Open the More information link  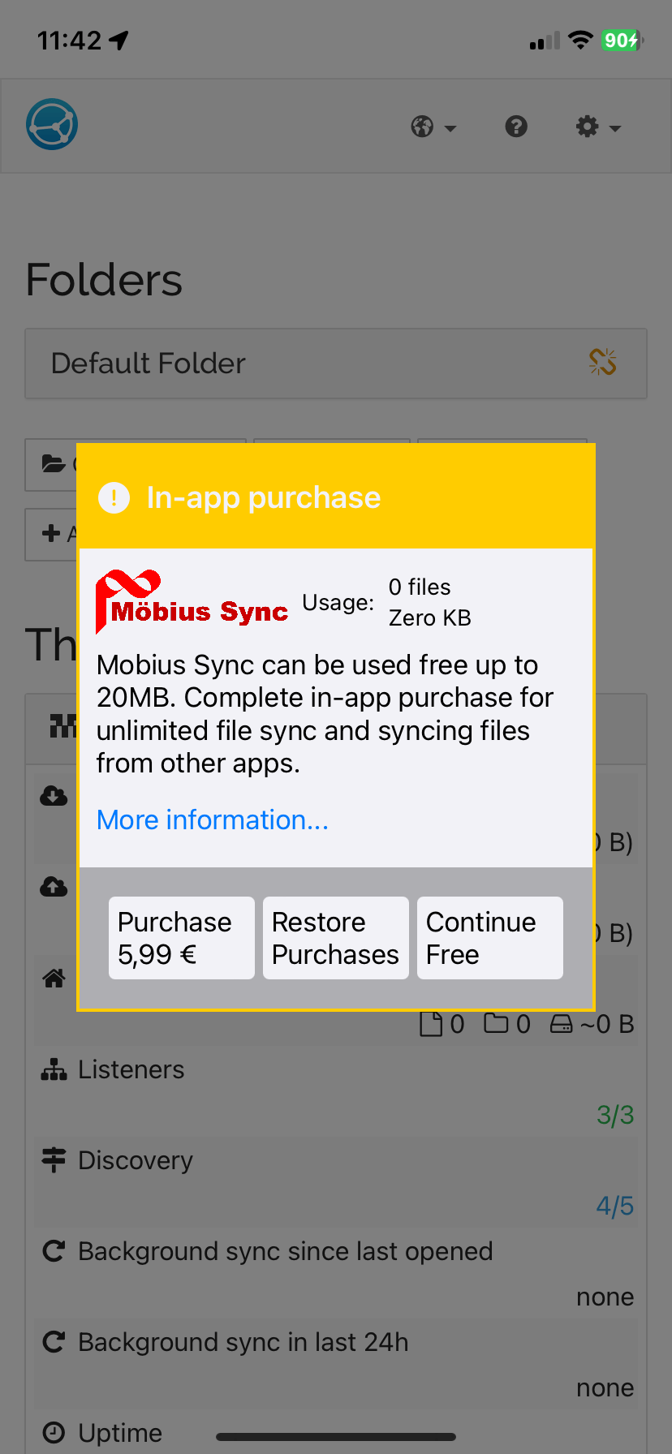[213, 820]
